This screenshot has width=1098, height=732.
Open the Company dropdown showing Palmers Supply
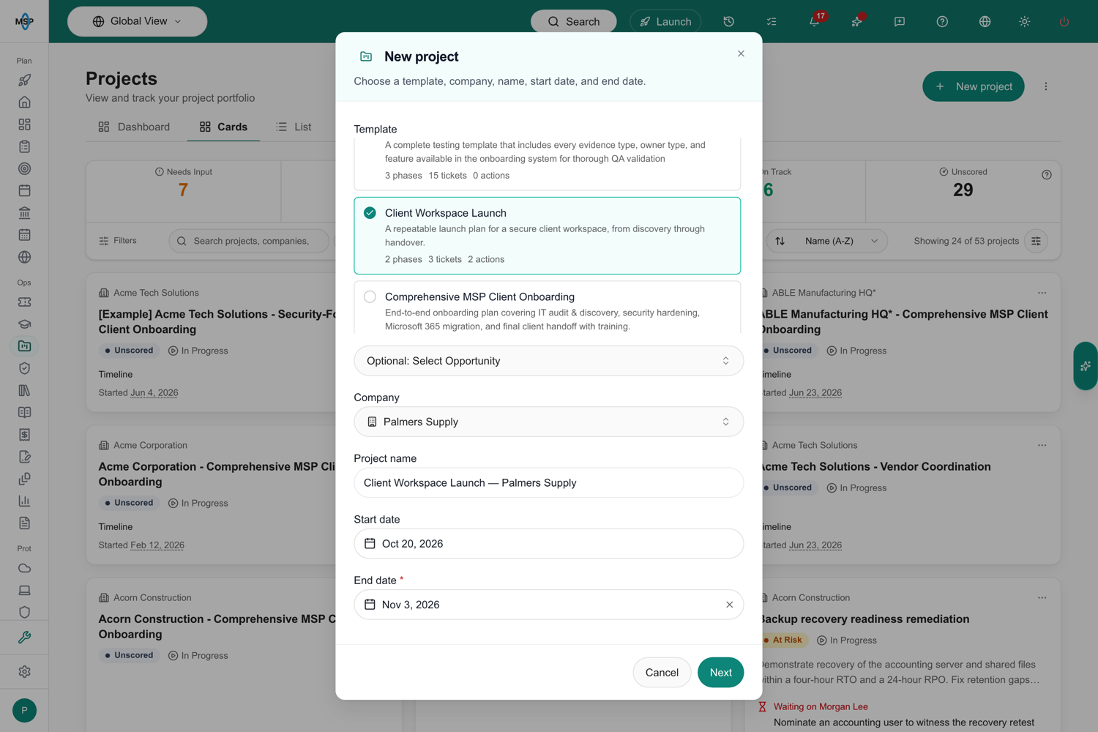[x=548, y=422]
